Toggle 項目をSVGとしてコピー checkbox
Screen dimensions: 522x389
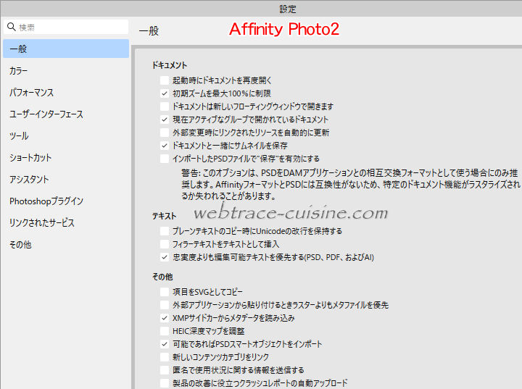click(x=165, y=292)
